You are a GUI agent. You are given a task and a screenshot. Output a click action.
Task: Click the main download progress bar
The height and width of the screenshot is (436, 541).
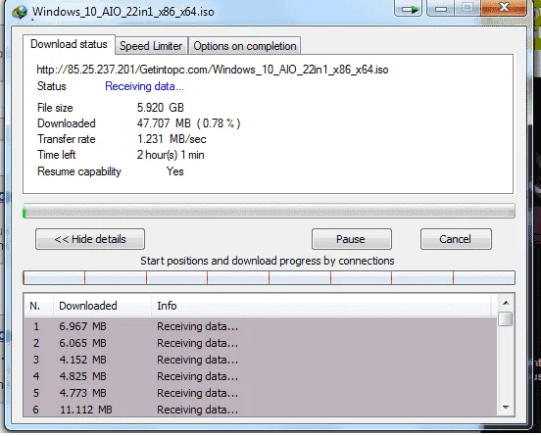tap(269, 211)
